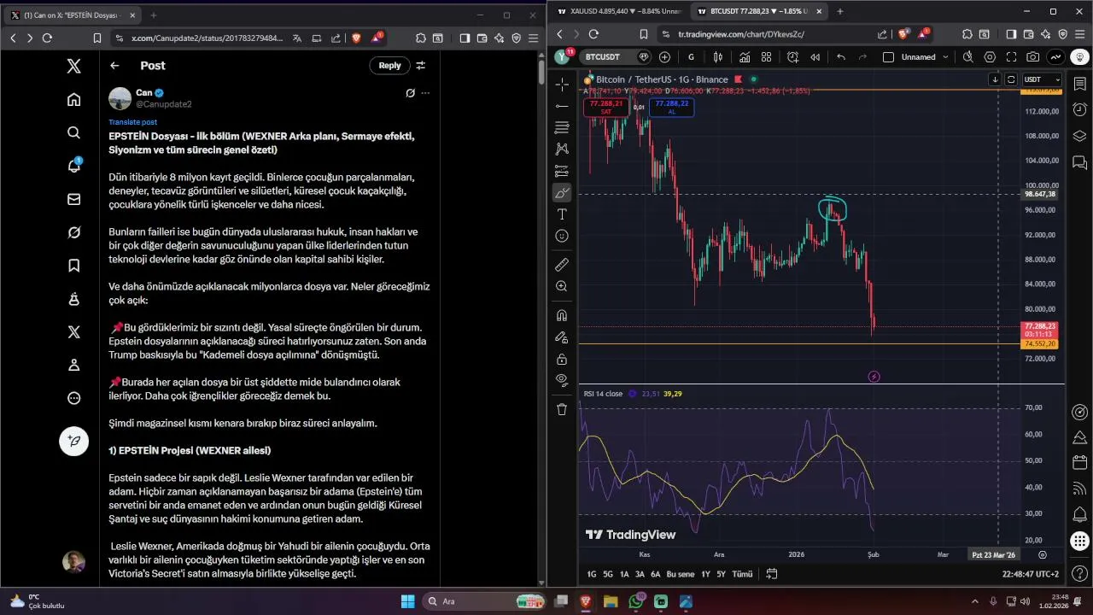The height and width of the screenshot is (615, 1093).
Task: Click the blue AL buy button
Action: click(671, 107)
